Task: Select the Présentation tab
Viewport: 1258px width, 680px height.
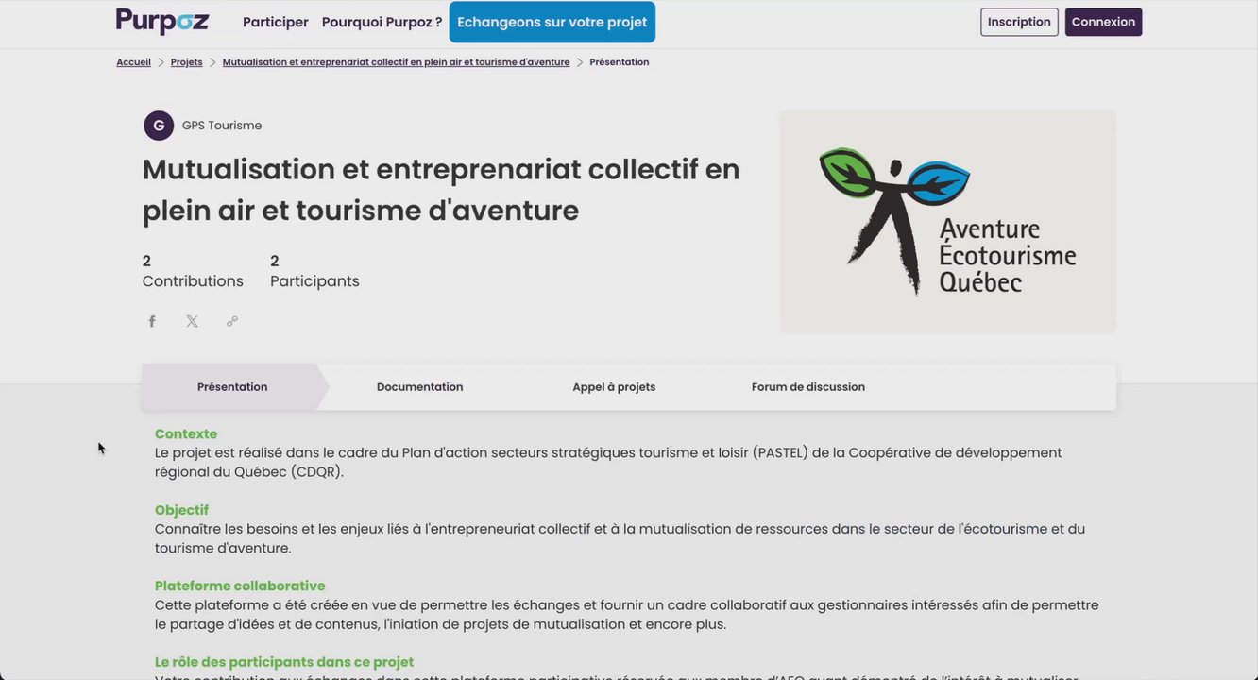Action: pos(232,387)
